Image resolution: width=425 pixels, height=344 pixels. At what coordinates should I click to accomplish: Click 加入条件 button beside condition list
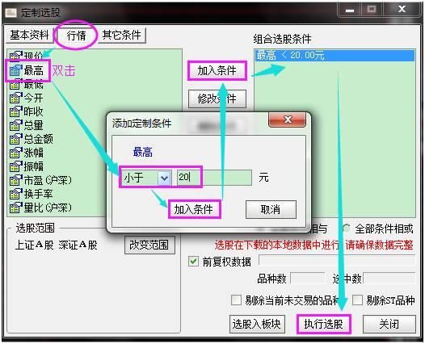[217, 70]
